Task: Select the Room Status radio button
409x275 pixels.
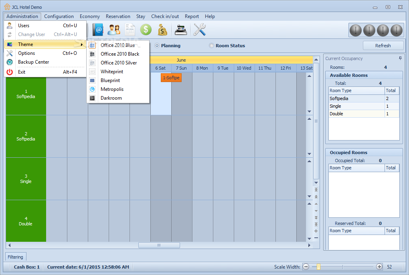Action: pyautogui.click(x=212, y=46)
